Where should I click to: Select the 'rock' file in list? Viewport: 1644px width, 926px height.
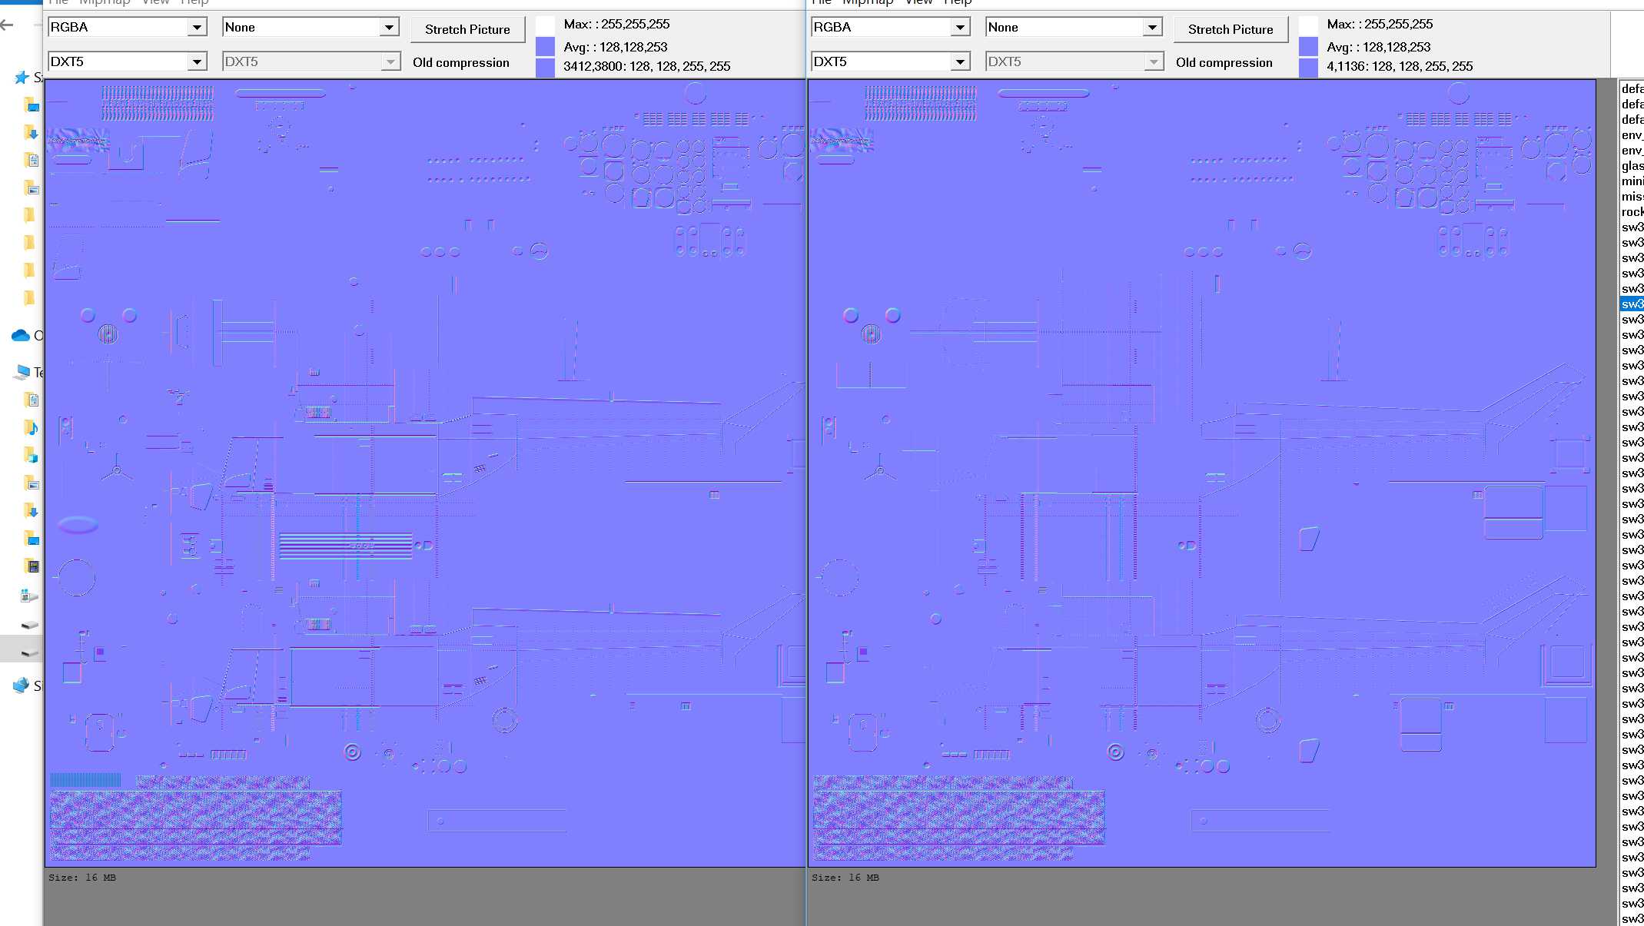click(1632, 212)
